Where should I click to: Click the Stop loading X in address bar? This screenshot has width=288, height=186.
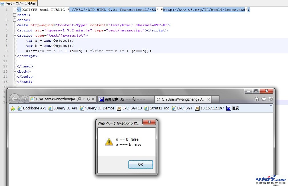point(93,99)
